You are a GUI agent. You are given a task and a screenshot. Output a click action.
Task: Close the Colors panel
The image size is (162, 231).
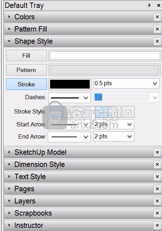coord(157,17)
